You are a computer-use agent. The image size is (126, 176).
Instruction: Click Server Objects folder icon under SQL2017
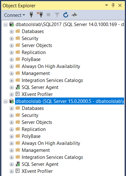point(18,45)
